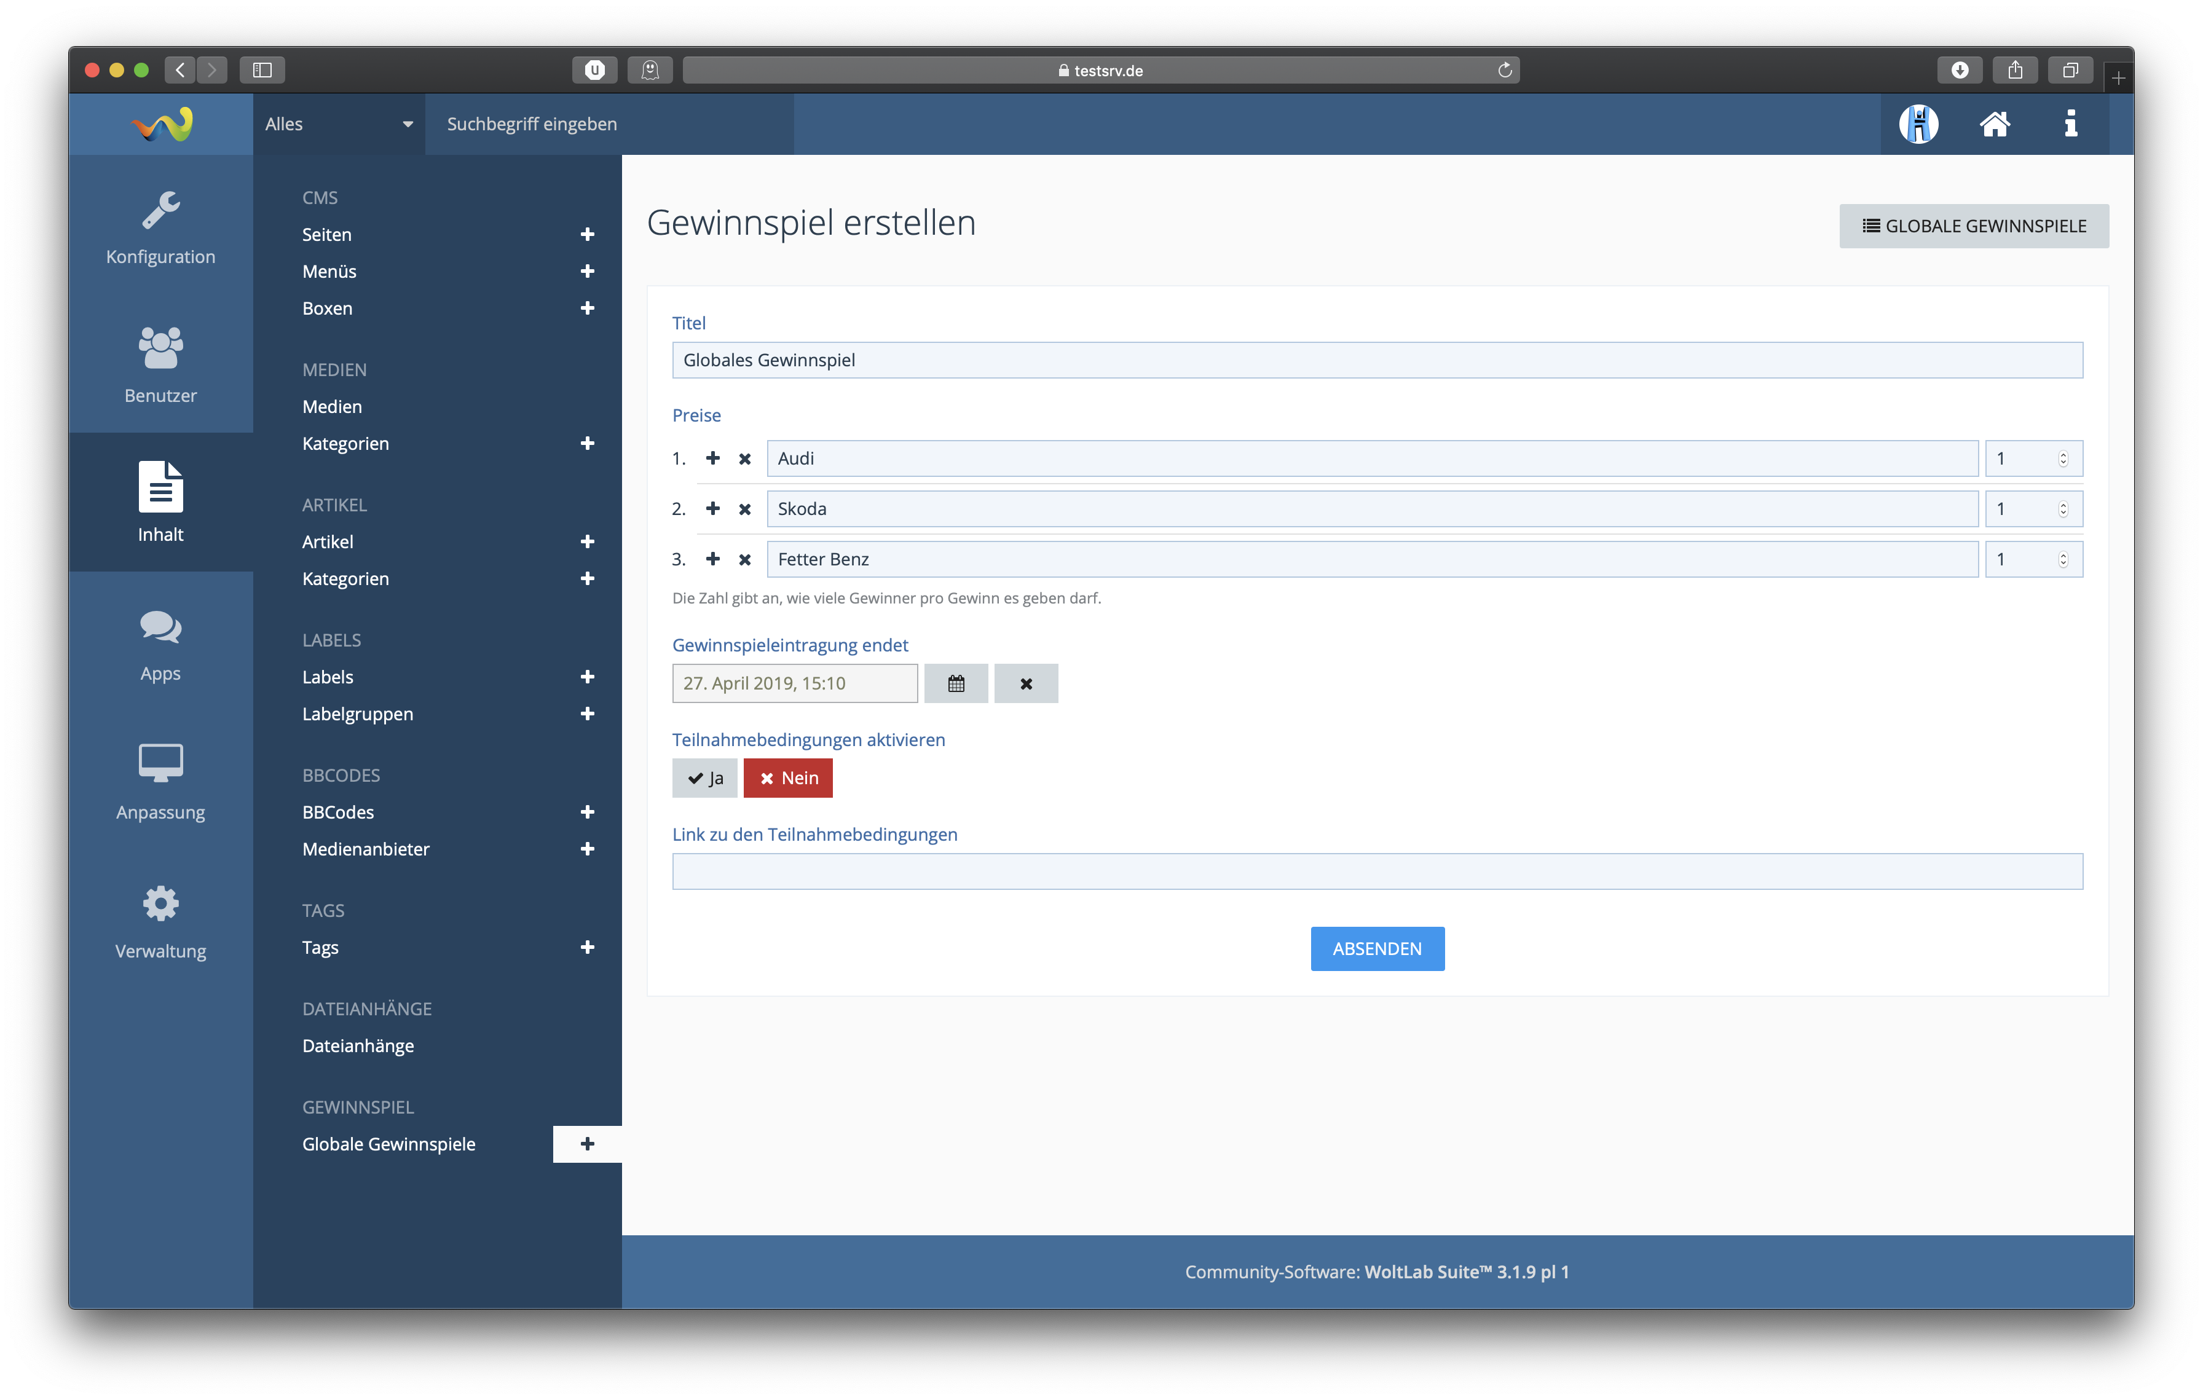The width and height of the screenshot is (2203, 1400).
Task: Click the home icon in header
Action: tap(1995, 124)
